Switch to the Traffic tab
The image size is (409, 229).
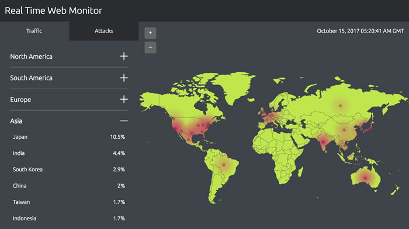pos(34,31)
